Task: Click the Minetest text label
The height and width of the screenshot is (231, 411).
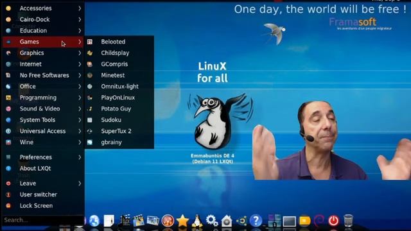Action: pos(113,75)
